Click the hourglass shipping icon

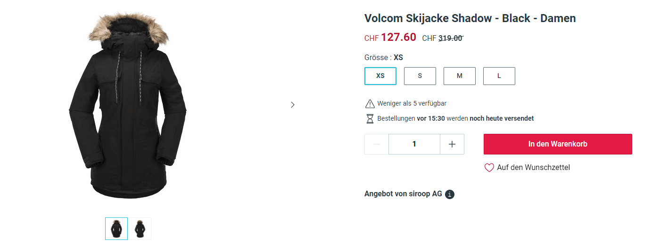(370, 118)
